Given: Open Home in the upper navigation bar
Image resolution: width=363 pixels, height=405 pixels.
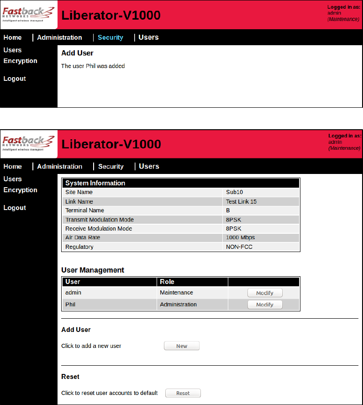Looking at the screenshot, I should (x=12, y=37).
